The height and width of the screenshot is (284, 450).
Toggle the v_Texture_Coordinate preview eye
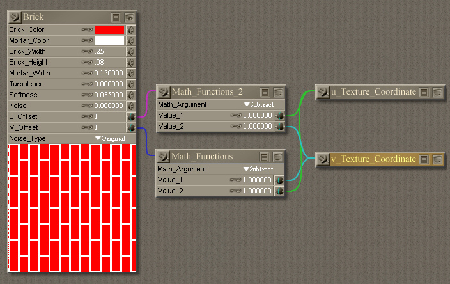pyautogui.click(x=437, y=160)
